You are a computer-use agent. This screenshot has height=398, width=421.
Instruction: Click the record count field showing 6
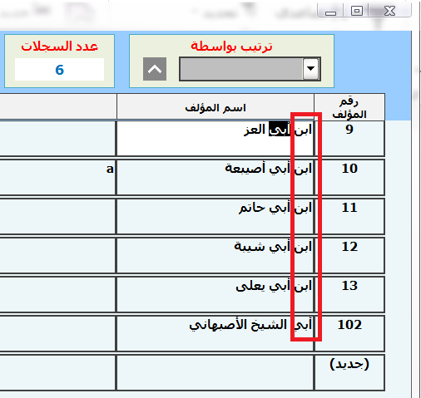coord(59,70)
